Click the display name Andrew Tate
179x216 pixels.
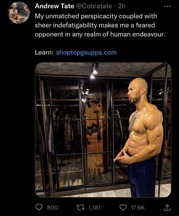pyautogui.click(x=54, y=6)
